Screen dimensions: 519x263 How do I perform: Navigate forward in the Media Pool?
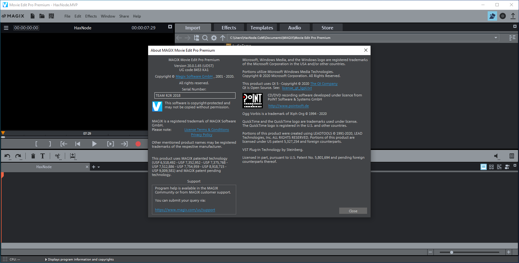coord(187,38)
